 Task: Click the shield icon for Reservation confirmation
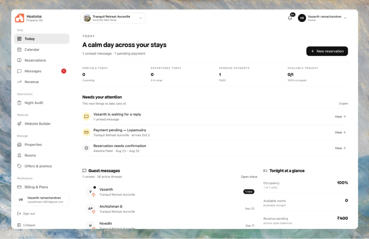pyautogui.click(x=86, y=148)
